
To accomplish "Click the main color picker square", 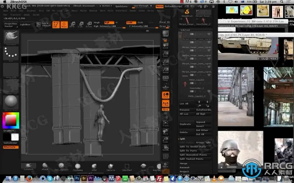I will [11, 121].
